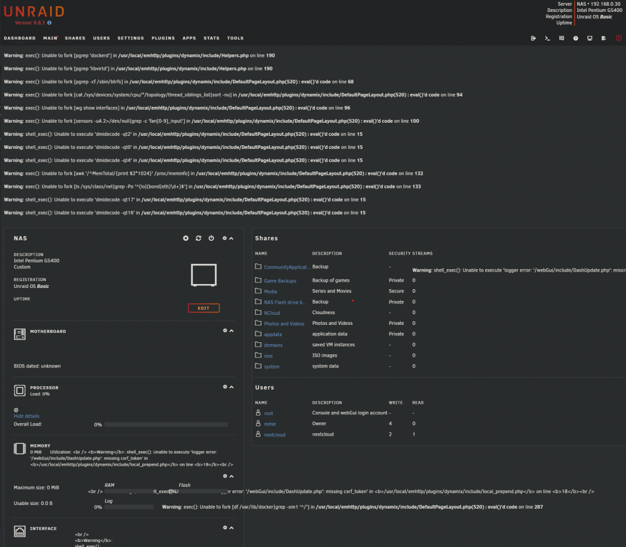Collapse the Interface section chevron
This screenshot has height=547, width=626.
(232, 528)
